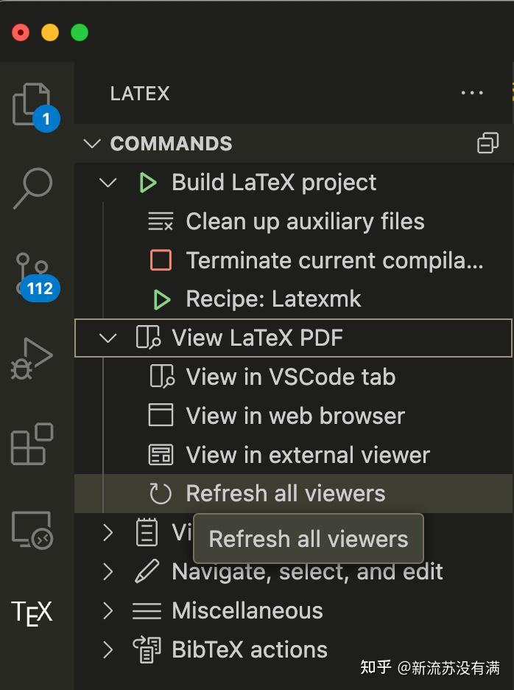Open the Run and Debug view
514x690 pixels.
(33, 359)
